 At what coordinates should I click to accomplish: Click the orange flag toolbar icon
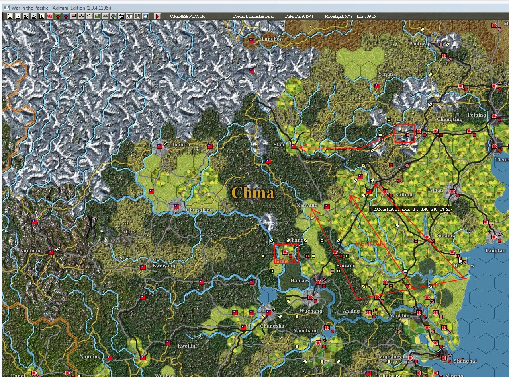point(74,16)
